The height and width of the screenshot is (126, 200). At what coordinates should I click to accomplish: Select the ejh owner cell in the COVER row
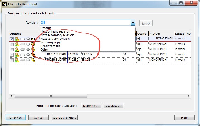click(142, 55)
